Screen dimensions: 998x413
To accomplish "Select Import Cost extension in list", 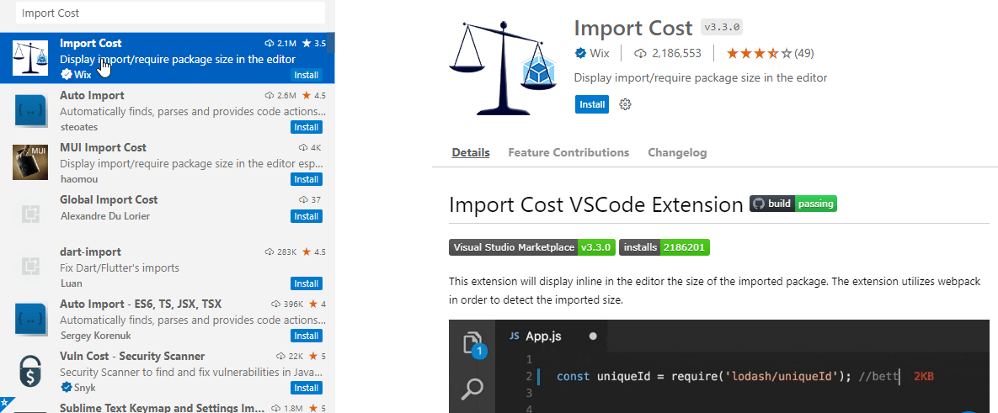I will tap(168, 58).
